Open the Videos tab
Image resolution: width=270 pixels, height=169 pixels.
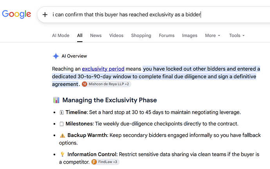tap(116, 35)
